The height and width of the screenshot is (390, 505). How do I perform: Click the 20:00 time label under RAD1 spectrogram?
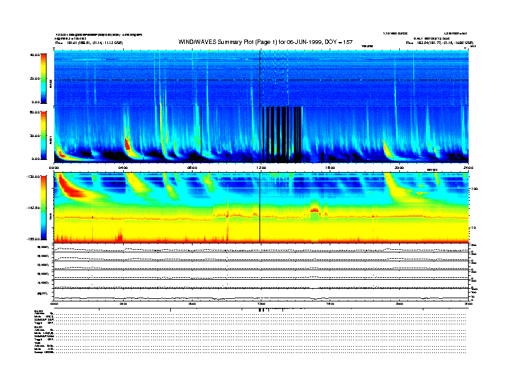pos(399,168)
